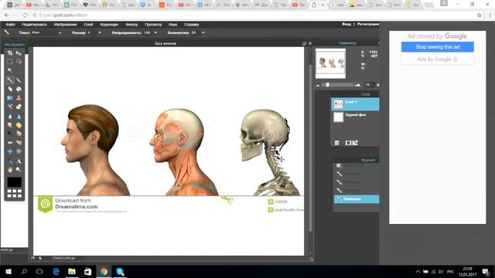
Task: Open the Язык language menu
Action: click(172, 24)
